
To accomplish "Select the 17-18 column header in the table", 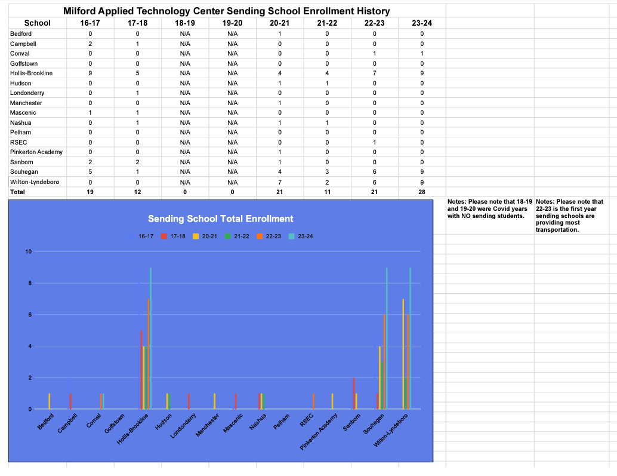I will pyautogui.click(x=138, y=23).
